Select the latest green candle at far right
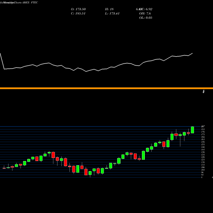213x213 pixels. tap(193, 130)
